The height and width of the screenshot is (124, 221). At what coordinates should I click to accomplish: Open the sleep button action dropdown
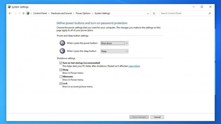114,51
